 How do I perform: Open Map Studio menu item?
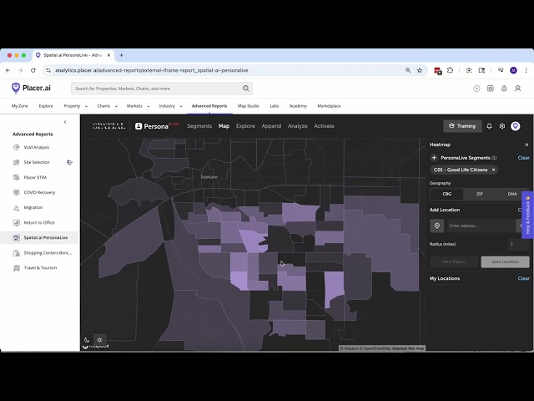point(249,106)
